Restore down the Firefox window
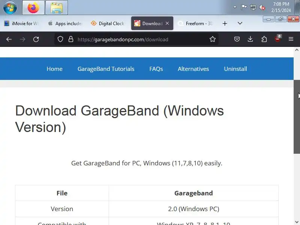 point(280,19)
